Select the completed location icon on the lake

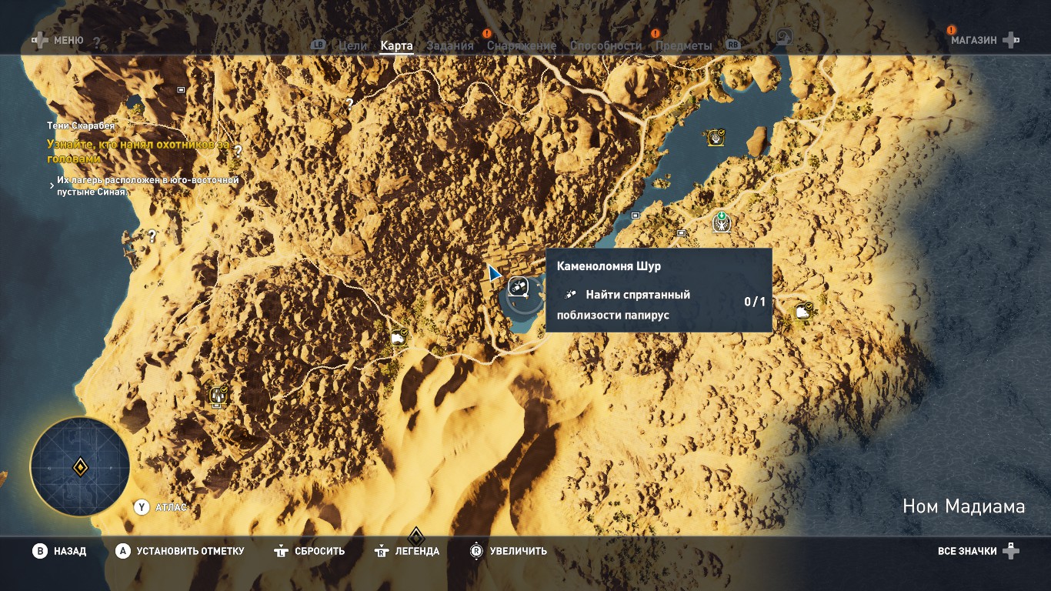click(717, 137)
